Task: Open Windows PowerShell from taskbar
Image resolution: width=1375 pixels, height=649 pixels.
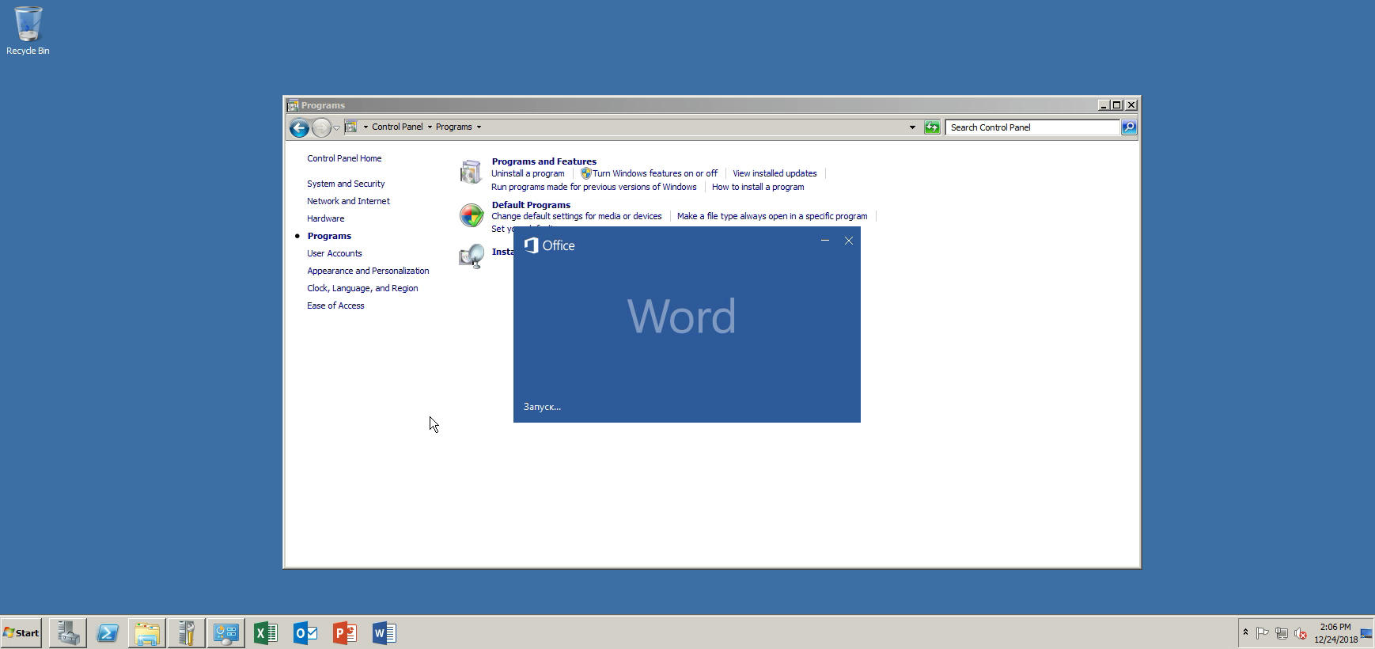Action: point(108,633)
